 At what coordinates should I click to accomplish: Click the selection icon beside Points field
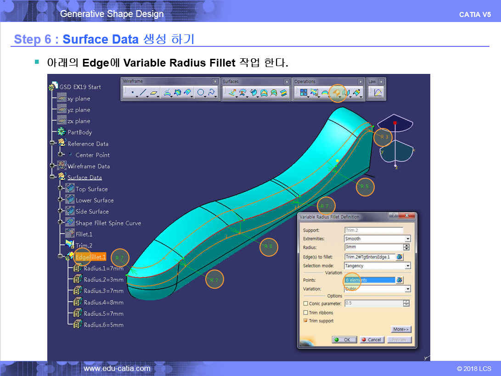point(400,280)
